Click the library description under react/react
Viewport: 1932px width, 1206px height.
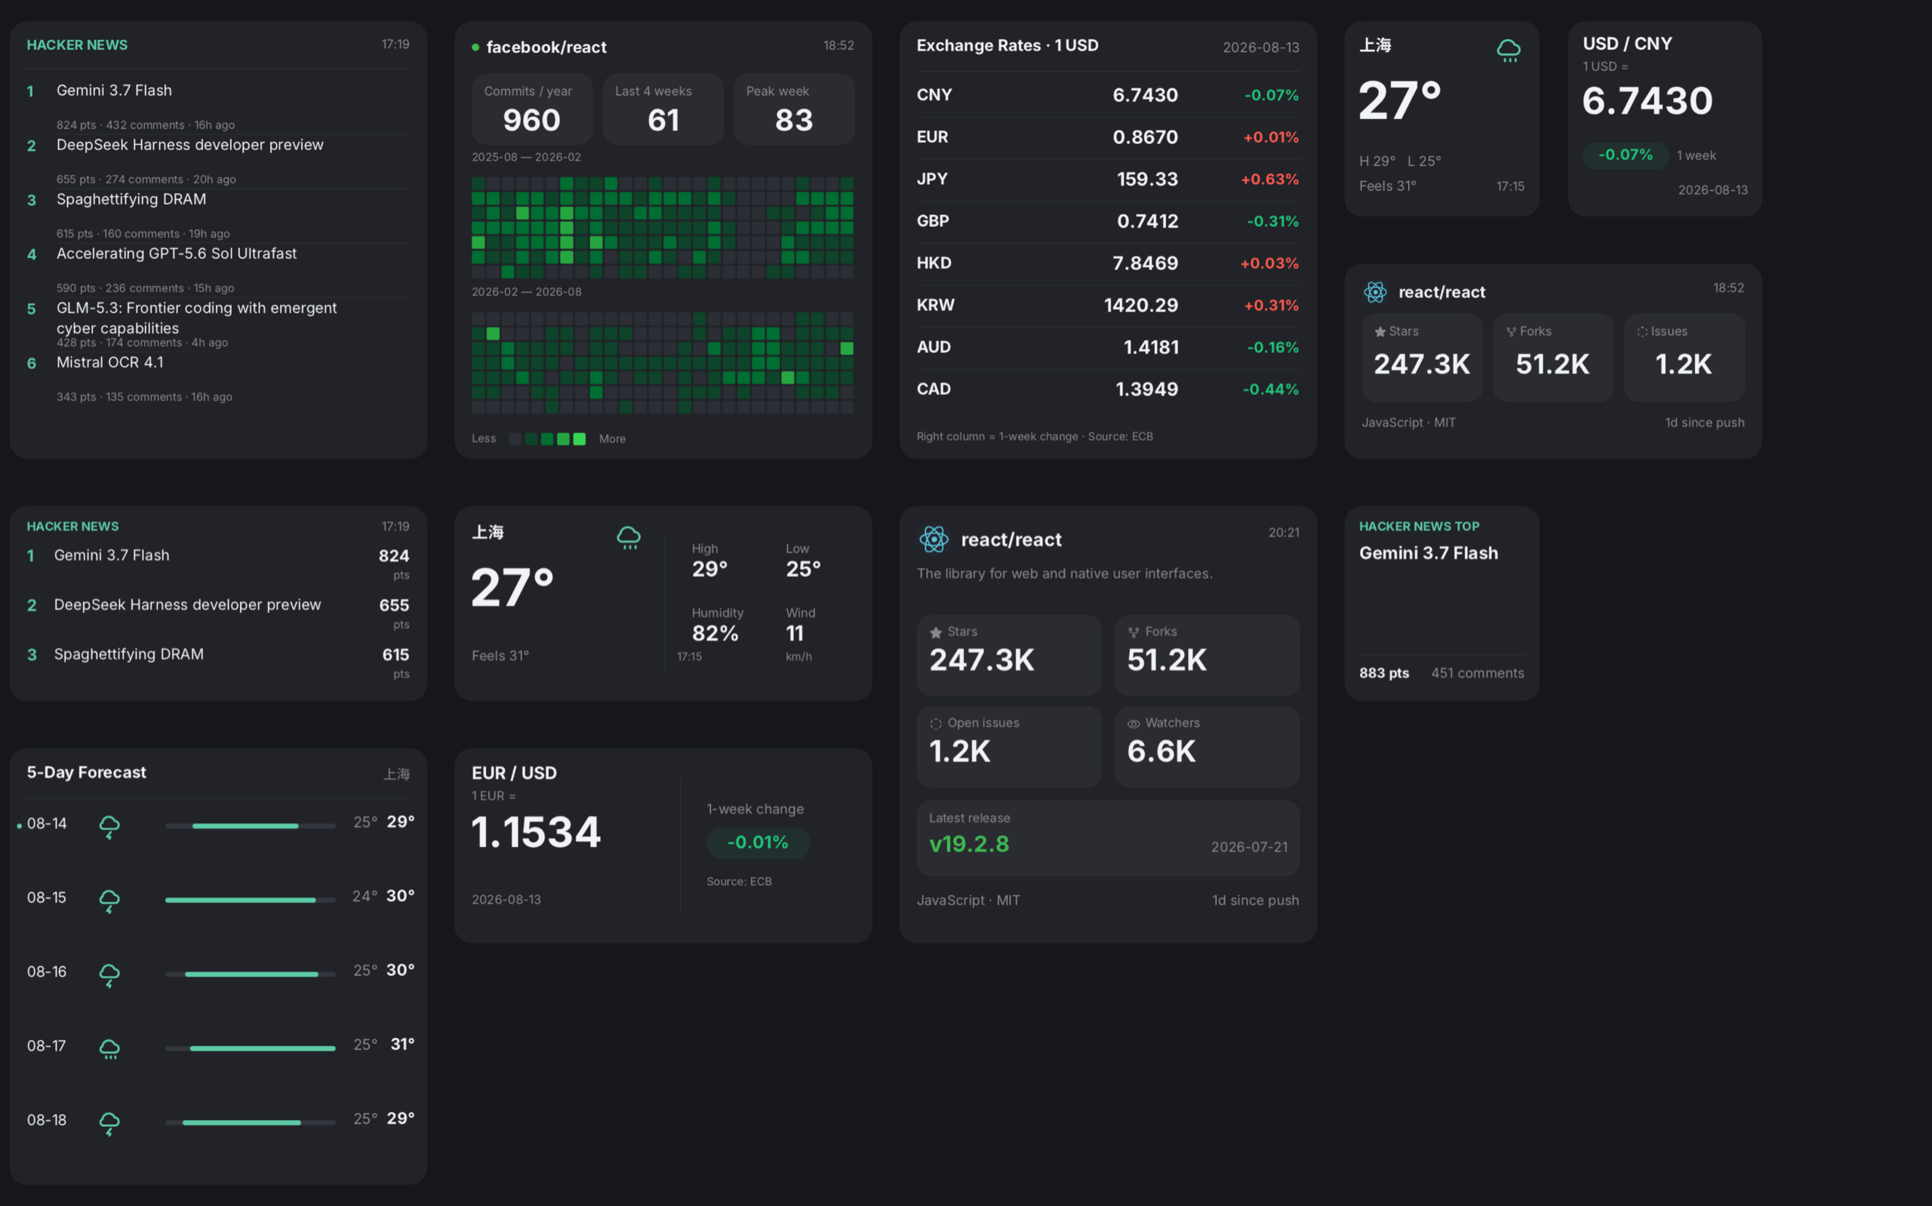pos(1064,573)
